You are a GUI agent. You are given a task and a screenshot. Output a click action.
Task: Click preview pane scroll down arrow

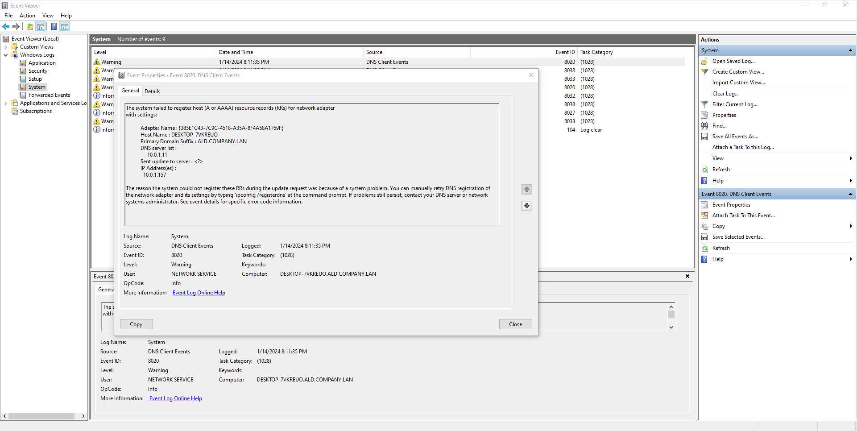tap(671, 327)
